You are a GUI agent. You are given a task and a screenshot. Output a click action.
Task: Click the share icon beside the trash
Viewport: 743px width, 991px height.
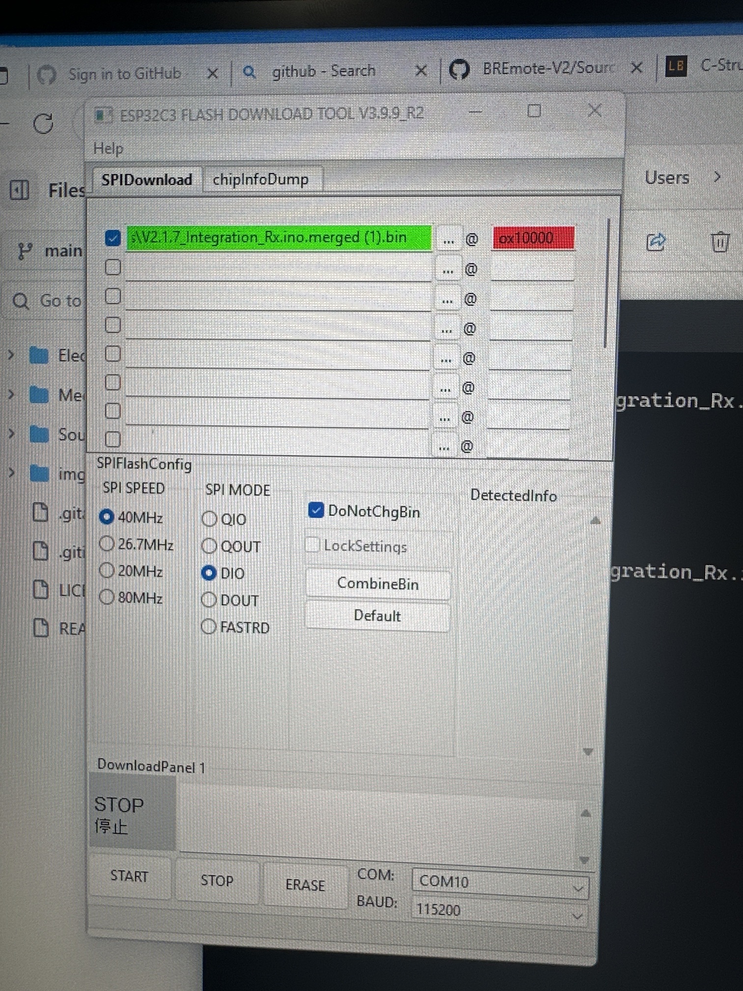(x=656, y=241)
